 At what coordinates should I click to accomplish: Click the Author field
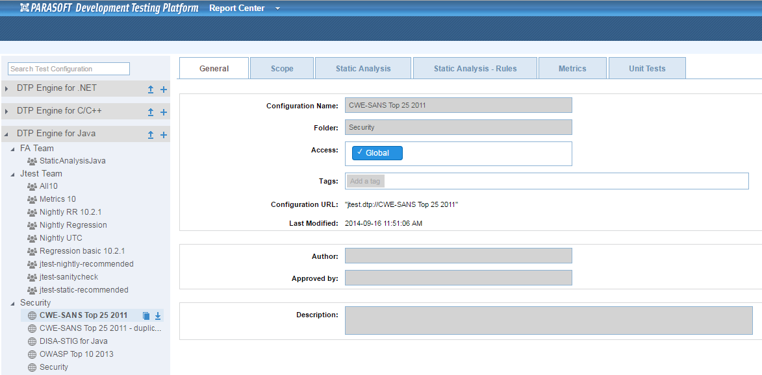(x=458, y=256)
